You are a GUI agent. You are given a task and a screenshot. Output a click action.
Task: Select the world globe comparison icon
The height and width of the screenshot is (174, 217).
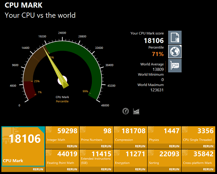(x=175, y=51)
